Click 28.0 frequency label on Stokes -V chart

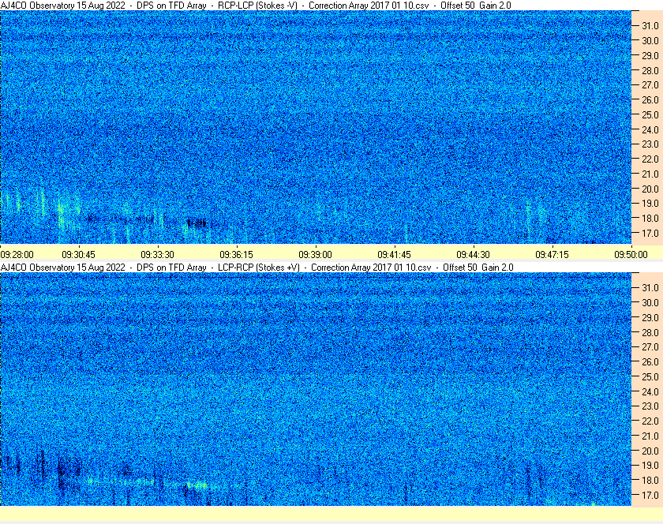[650, 70]
